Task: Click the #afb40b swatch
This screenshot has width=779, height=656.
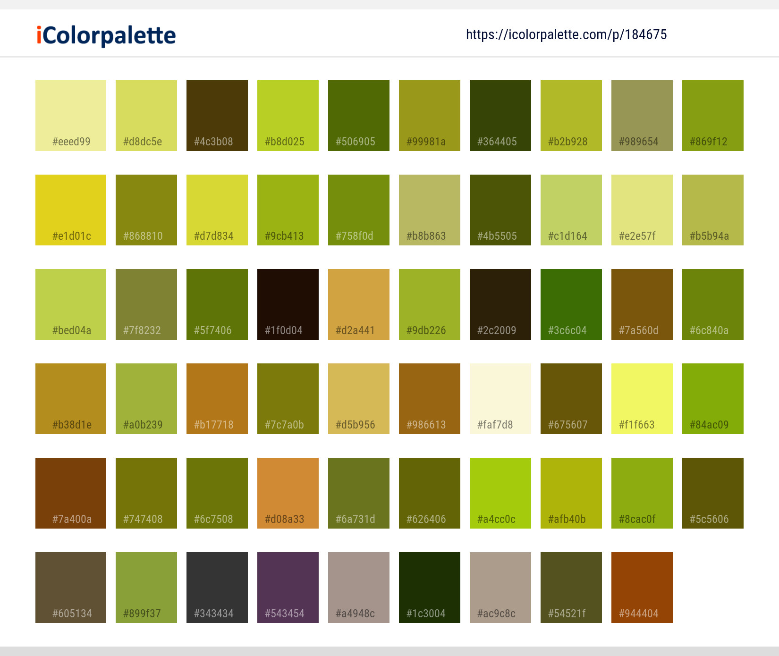Action: click(x=571, y=493)
